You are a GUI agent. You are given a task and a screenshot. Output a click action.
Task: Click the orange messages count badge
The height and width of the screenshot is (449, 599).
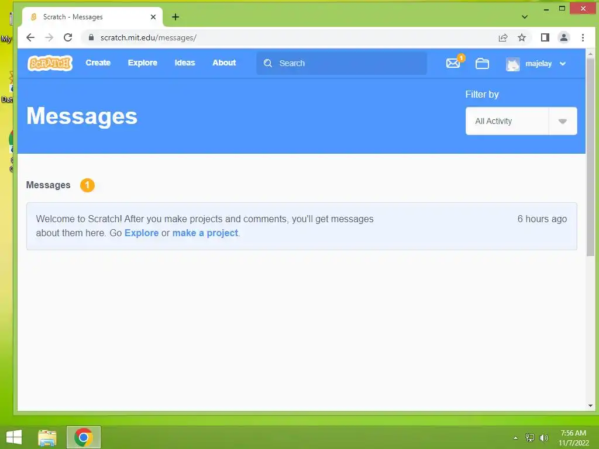tap(87, 185)
